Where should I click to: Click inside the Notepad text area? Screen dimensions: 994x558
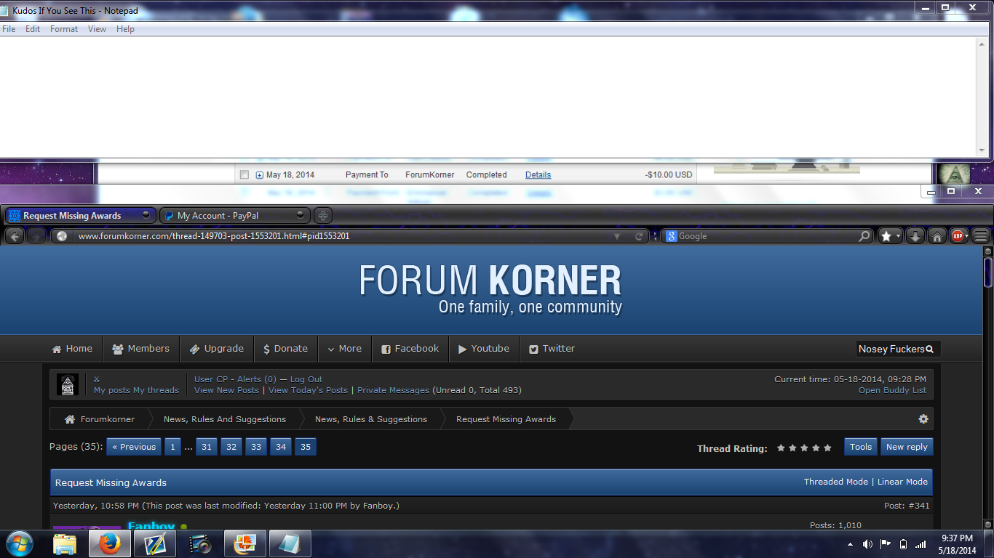tap(488, 97)
